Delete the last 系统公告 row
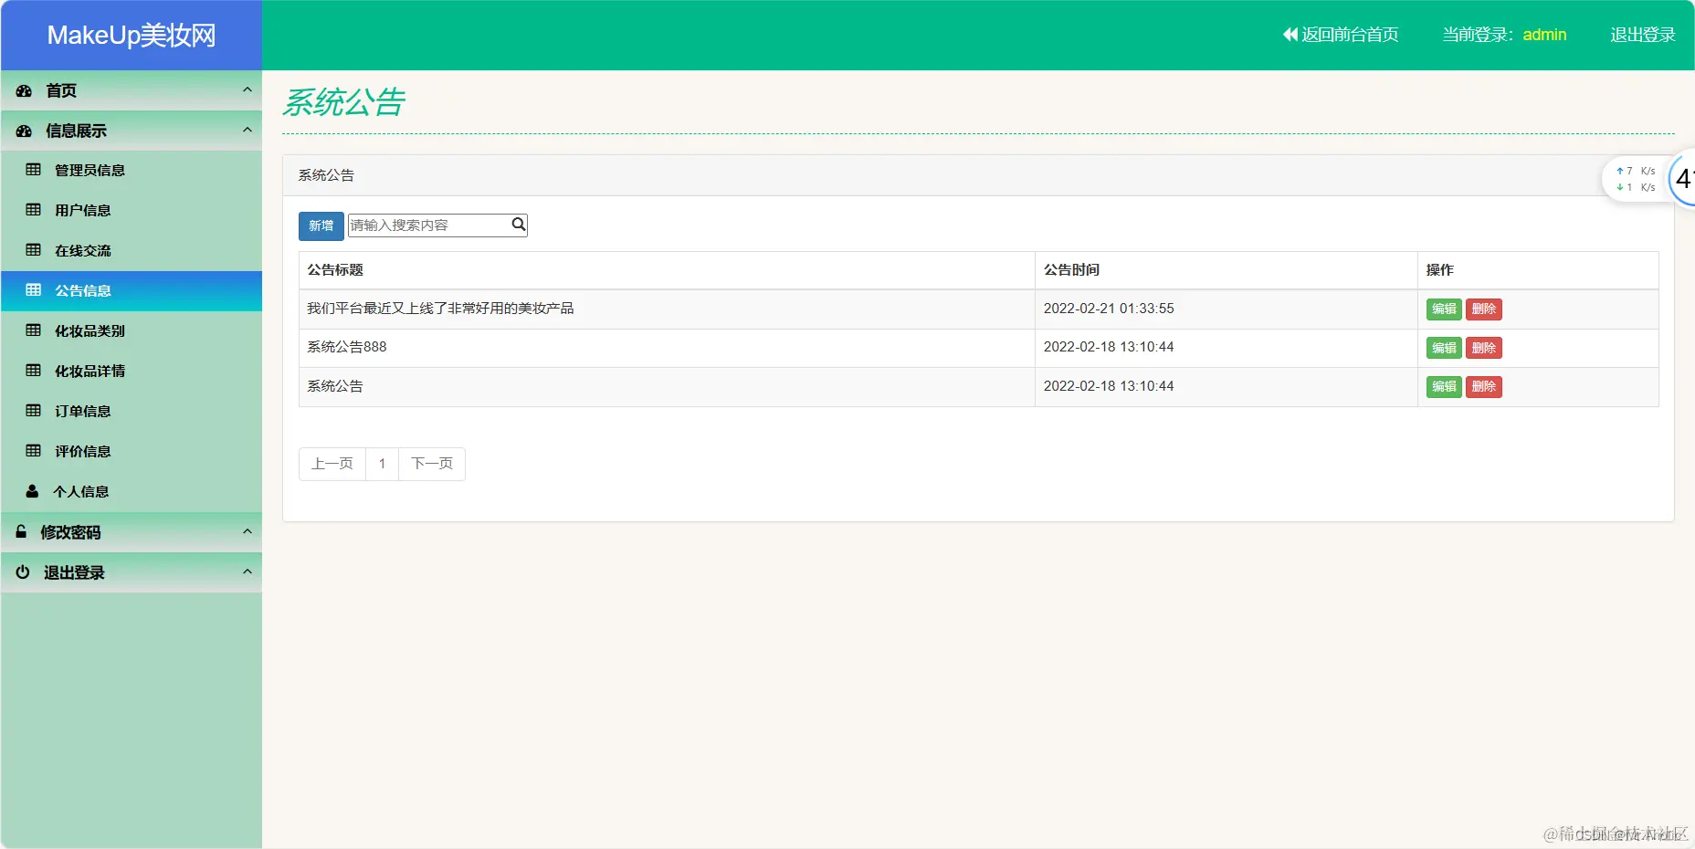This screenshot has width=1695, height=849. pos(1484,387)
